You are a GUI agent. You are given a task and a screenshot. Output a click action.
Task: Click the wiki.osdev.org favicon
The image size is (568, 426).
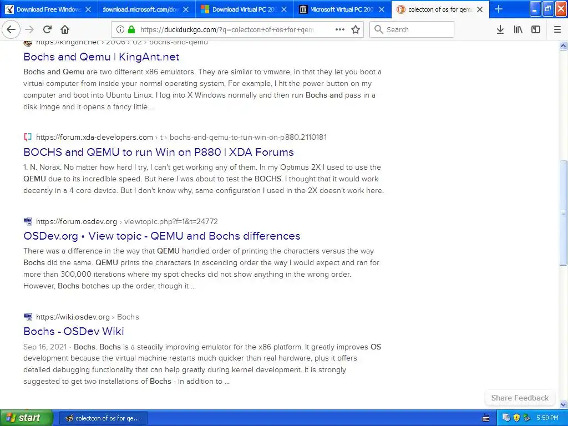click(x=28, y=317)
